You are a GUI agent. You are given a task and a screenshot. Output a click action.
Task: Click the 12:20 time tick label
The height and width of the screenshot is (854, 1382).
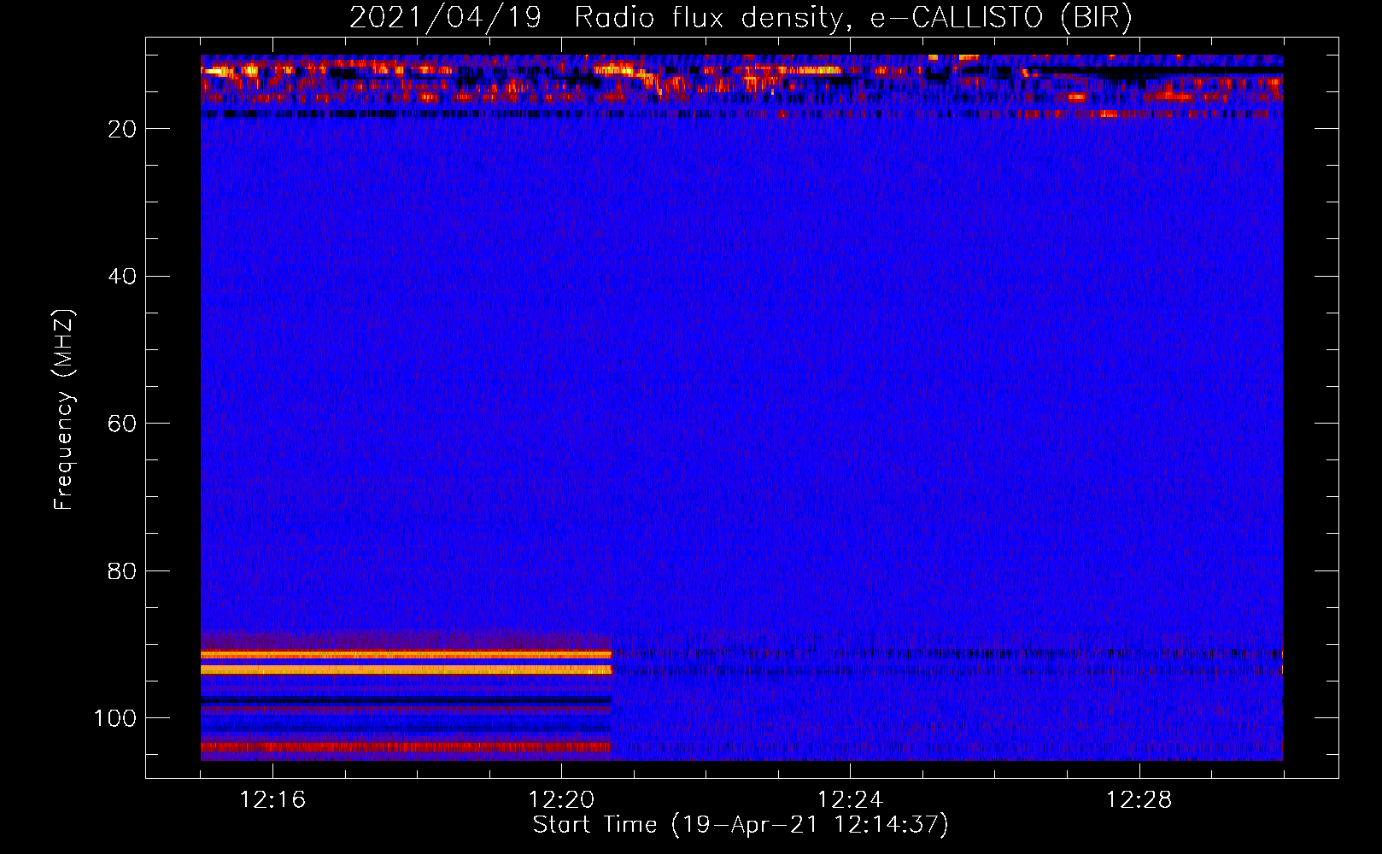(x=561, y=800)
